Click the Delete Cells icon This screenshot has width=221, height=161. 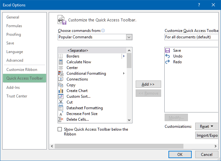(x=61, y=119)
